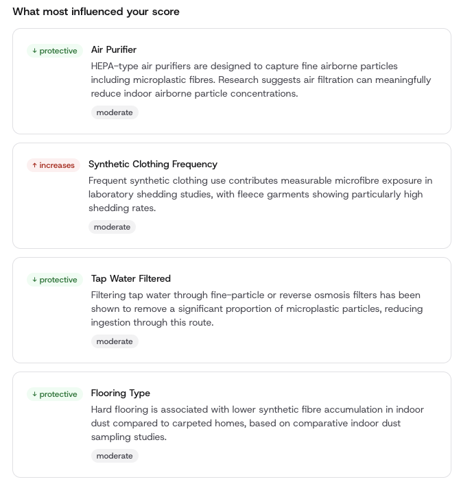
Task: Click the protective badge next to Air Purifier
Action: pos(55,51)
